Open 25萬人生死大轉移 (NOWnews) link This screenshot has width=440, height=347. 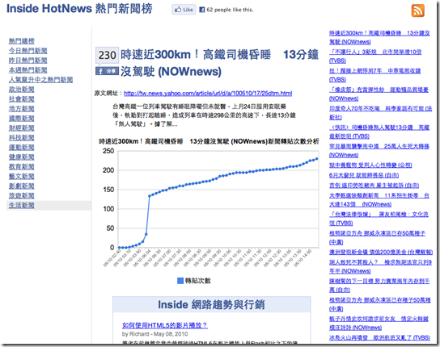pyautogui.click(x=379, y=151)
